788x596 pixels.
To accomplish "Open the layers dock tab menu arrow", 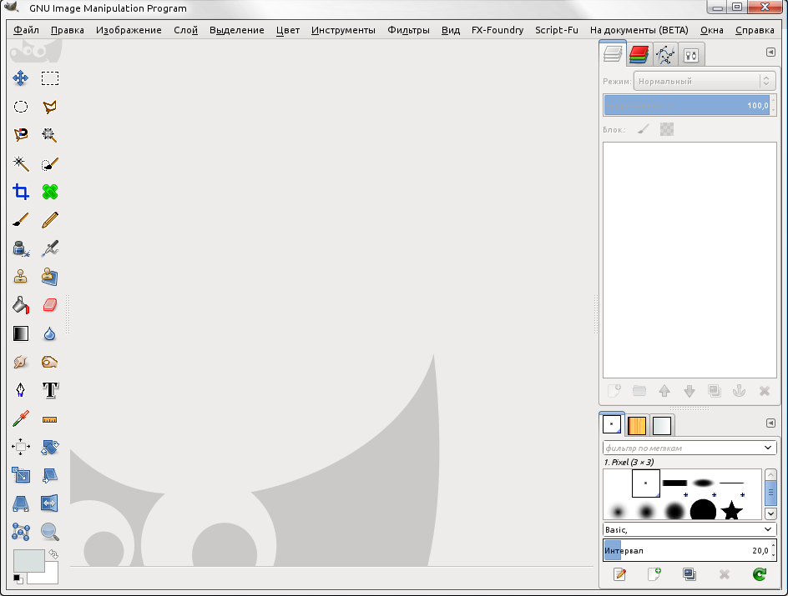I will (x=770, y=53).
